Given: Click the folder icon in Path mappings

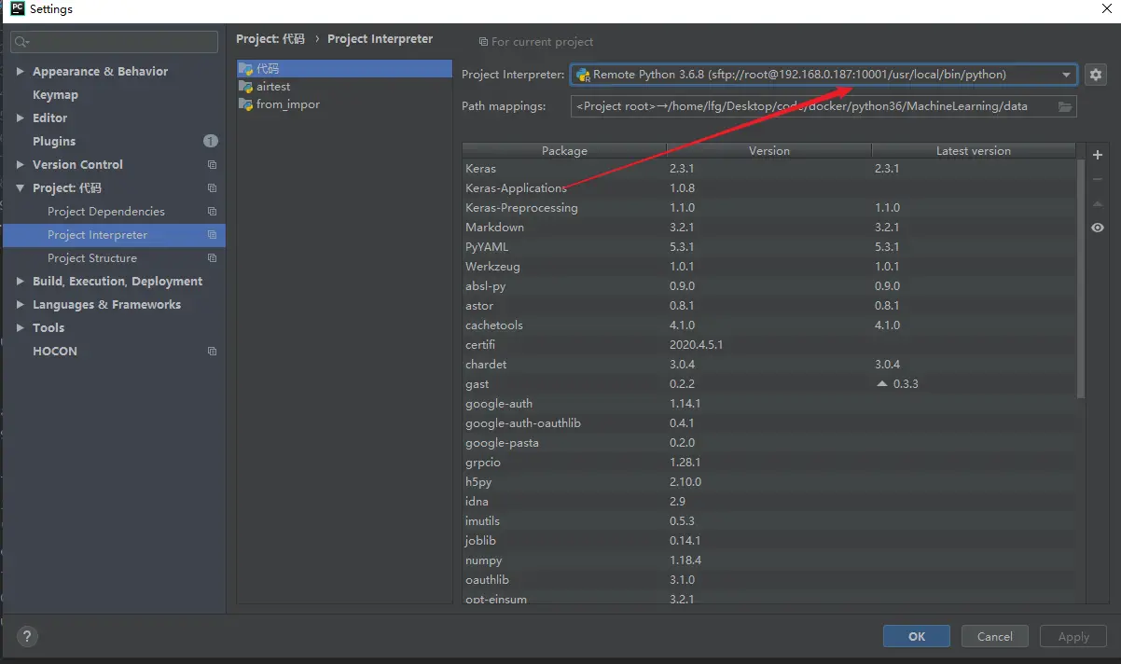Looking at the screenshot, I should point(1065,106).
